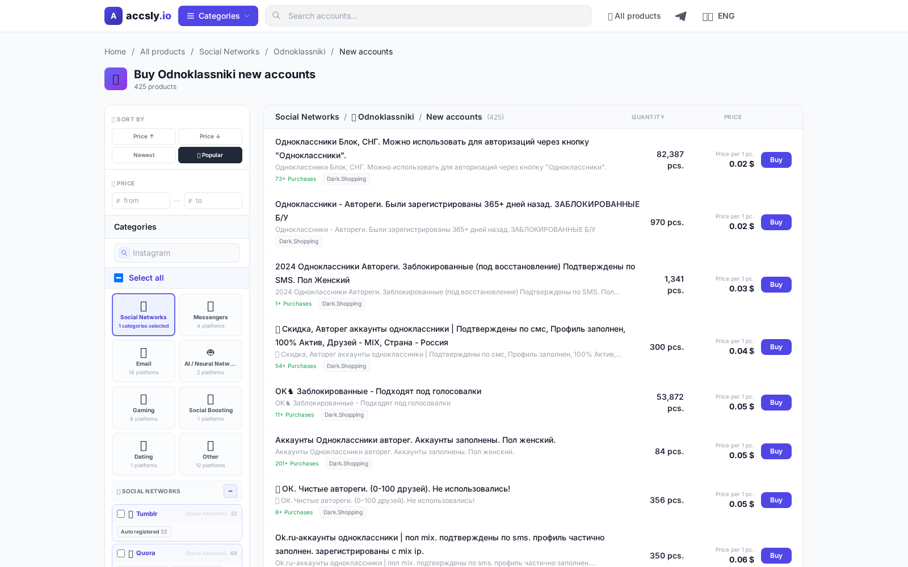Check the Tumblr filter checkbox

[121, 514]
